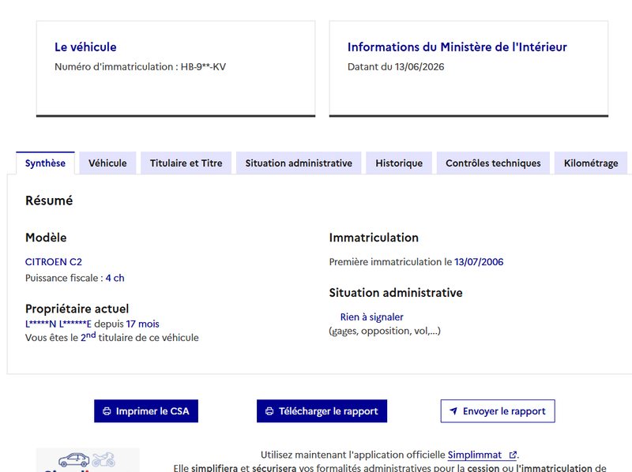
Task: Click the Propriétaire actuel heading
Action: coord(77,309)
